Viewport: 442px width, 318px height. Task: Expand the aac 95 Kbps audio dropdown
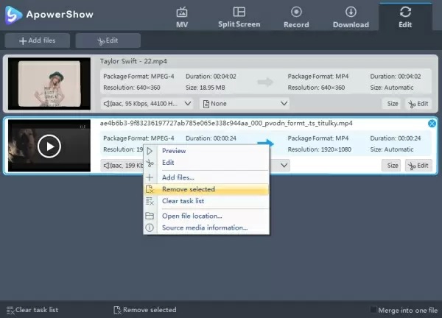tap(147, 104)
